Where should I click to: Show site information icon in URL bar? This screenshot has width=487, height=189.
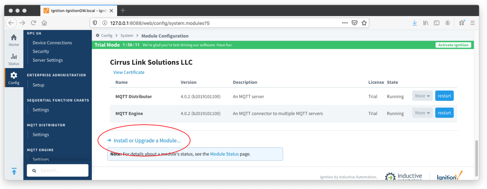point(105,23)
